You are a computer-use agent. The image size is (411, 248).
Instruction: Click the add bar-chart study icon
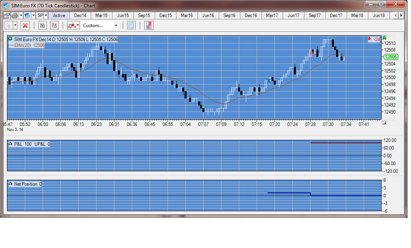(x=54, y=26)
